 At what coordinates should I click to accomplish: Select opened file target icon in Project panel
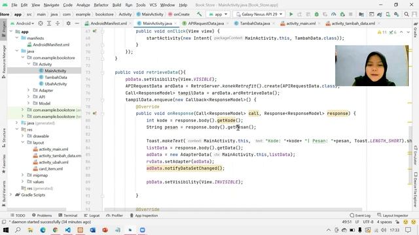(41, 23)
